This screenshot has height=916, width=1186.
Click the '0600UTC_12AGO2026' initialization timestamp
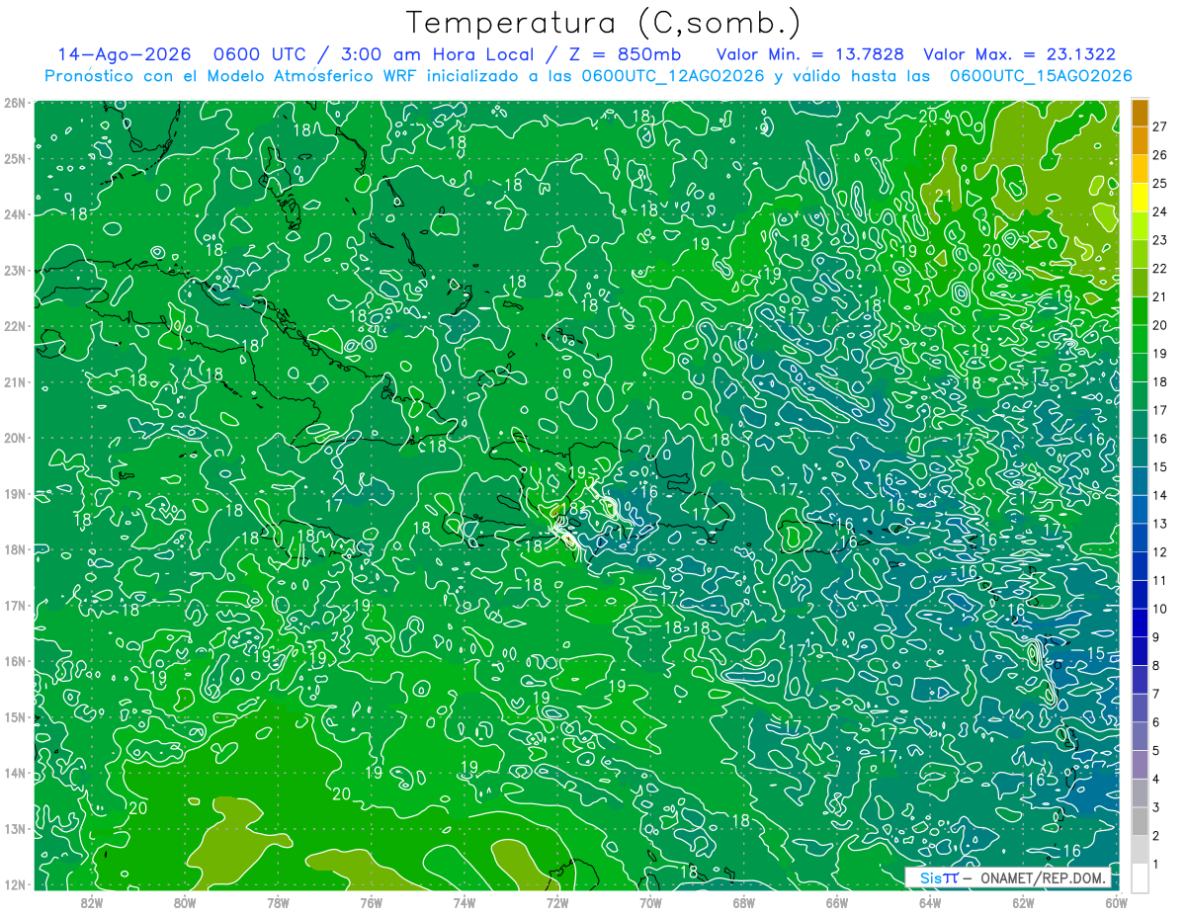(673, 76)
